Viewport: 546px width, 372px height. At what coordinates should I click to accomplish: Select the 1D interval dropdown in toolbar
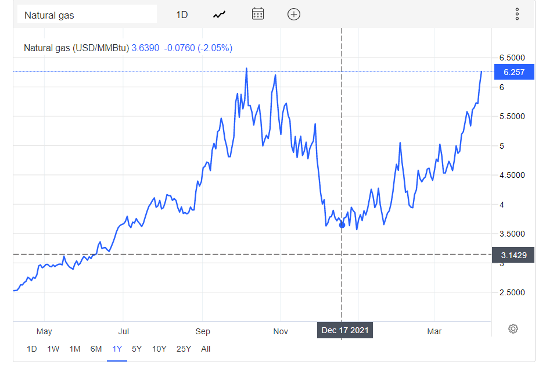tap(182, 15)
